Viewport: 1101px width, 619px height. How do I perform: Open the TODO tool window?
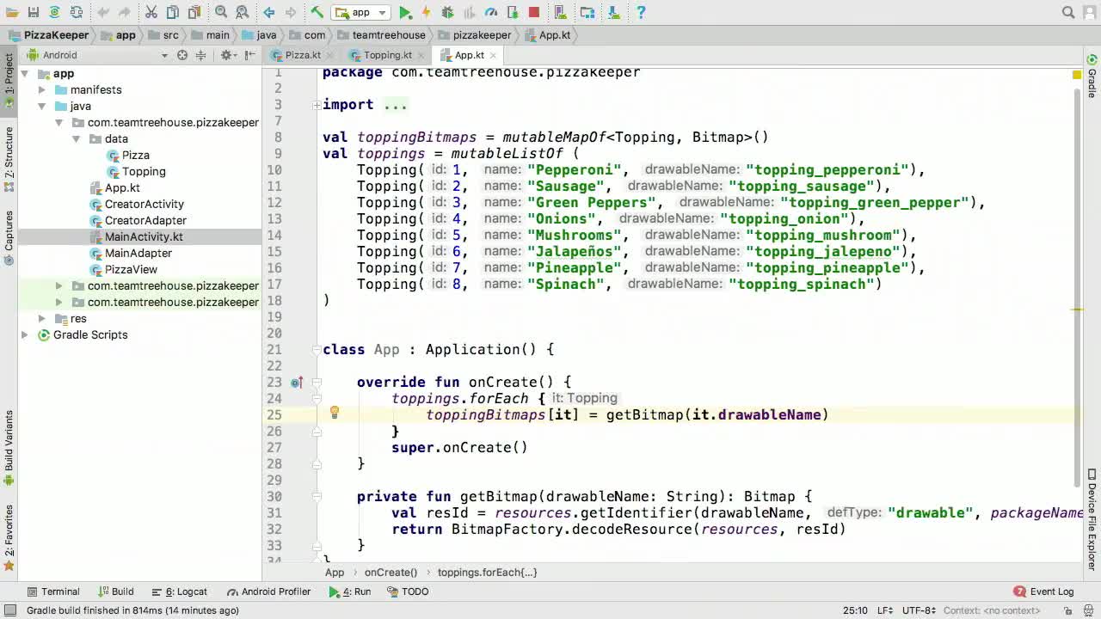click(x=408, y=591)
